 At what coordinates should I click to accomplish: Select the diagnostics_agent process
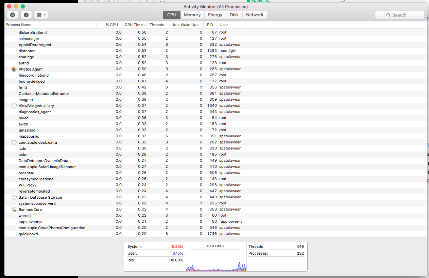tap(35, 112)
